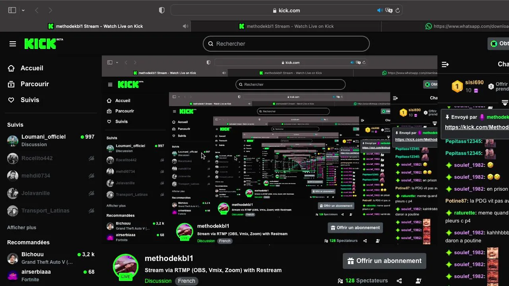Go back using Safari's outer back arrow
Viewport: 509px width, 286px height.
(37, 10)
